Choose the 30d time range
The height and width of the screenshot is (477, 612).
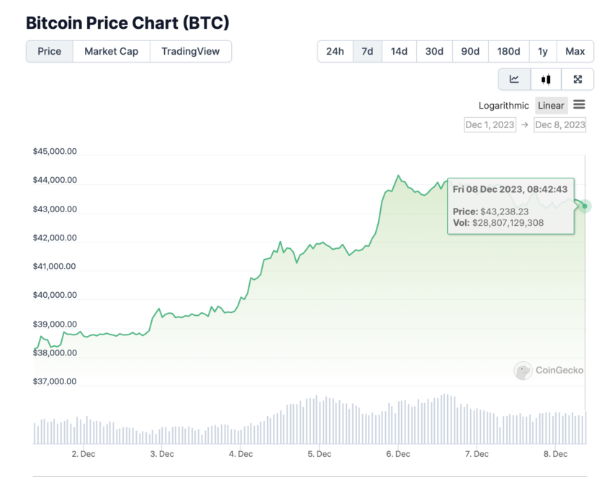pos(434,52)
